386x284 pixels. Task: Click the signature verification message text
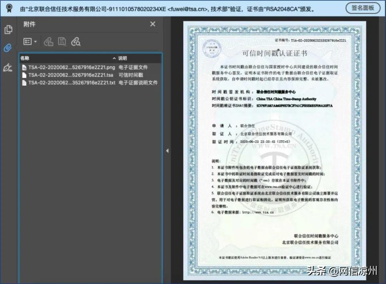coord(168,9)
